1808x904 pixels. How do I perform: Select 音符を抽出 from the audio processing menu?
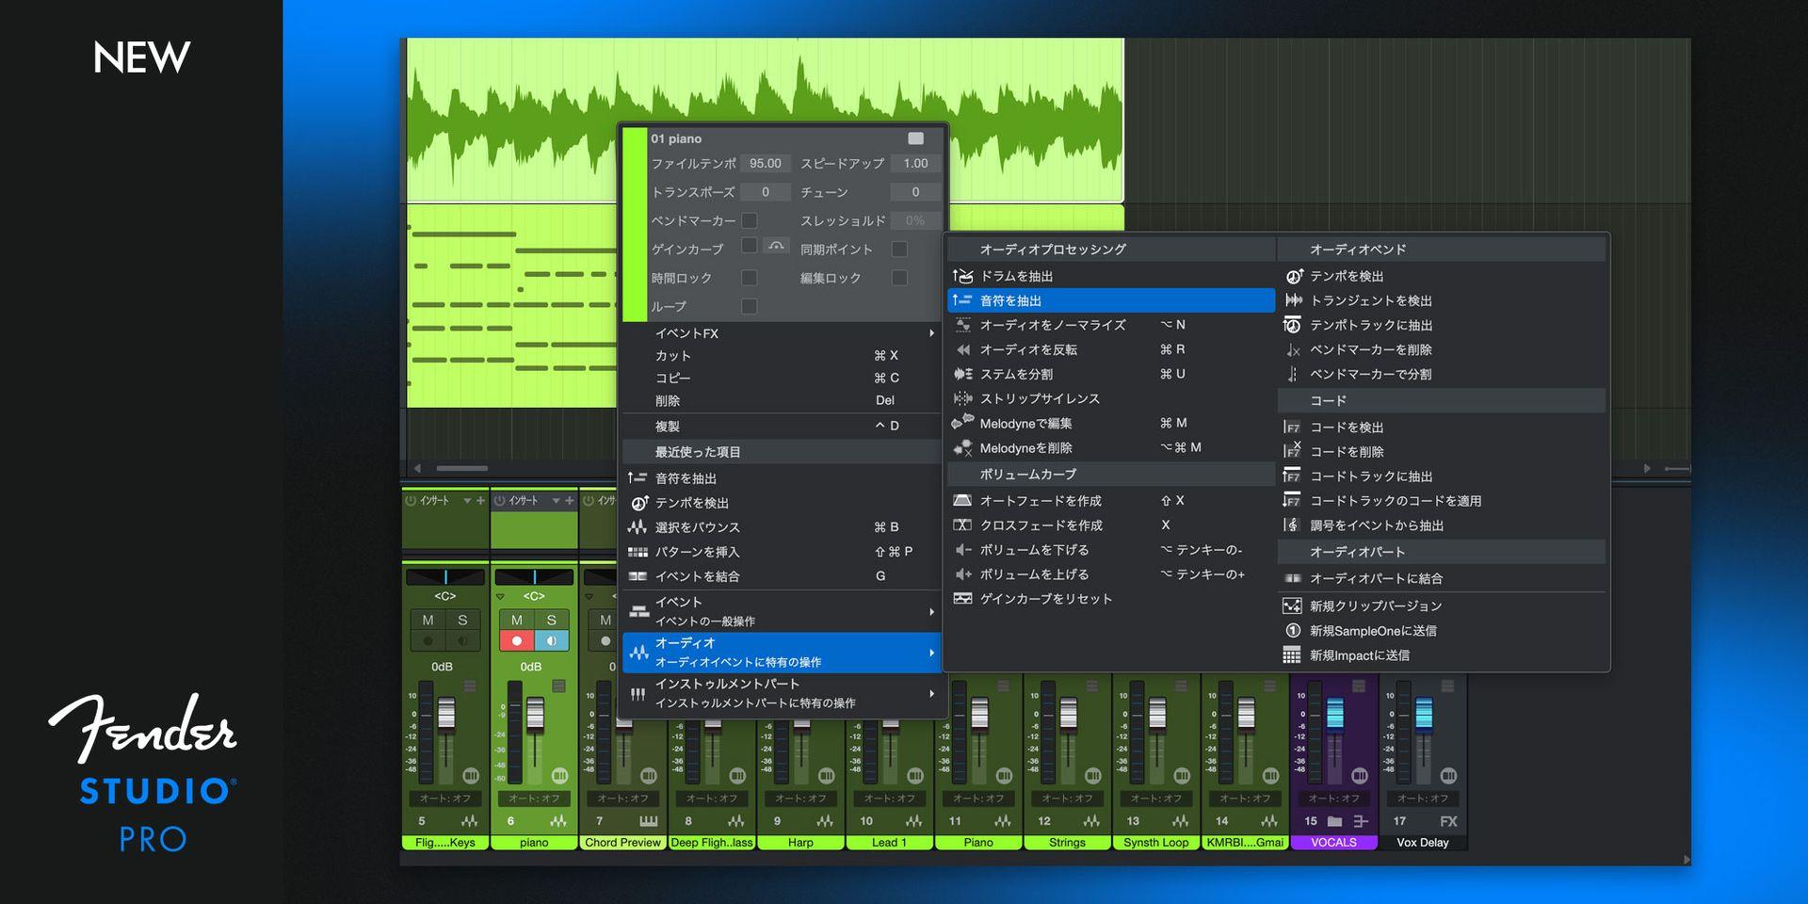click(1036, 299)
